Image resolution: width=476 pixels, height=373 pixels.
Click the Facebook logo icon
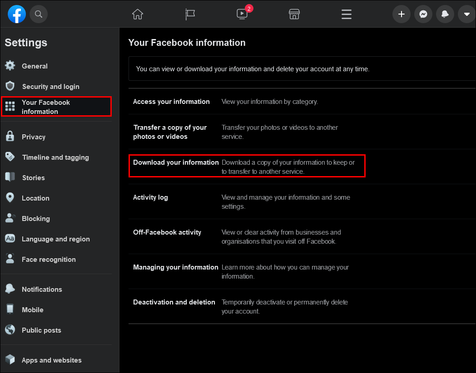17,14
